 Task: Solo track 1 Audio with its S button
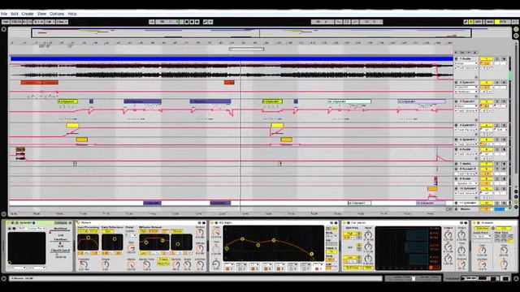[x=496, y=58]
